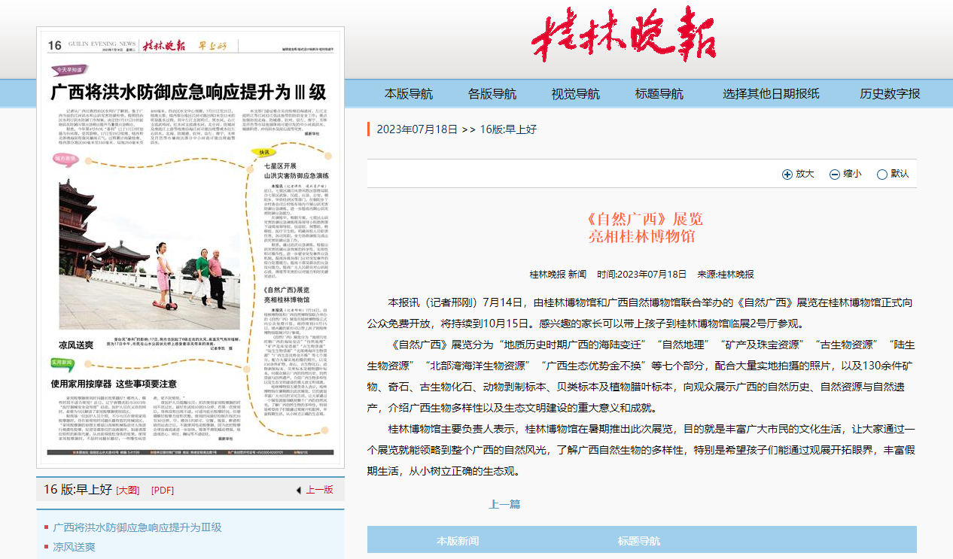Click the 放大 zoom-in plus icon
This screenshot has height=559, width=953.
(787, 175)
